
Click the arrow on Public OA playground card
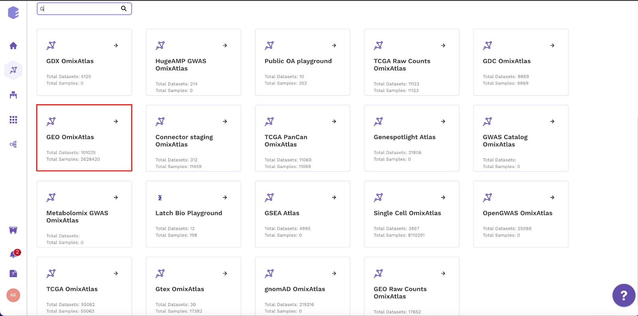pos(334,45)
